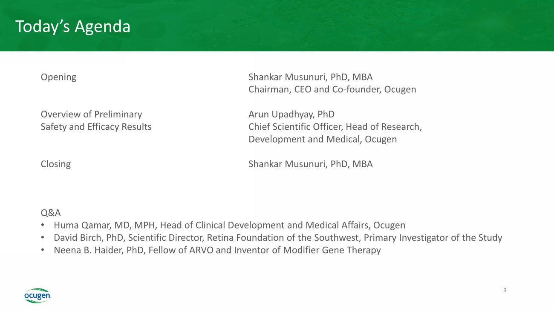Click Shankar Musunuri's name beside Opening
The image size is (554, 311).
(310, 77)
